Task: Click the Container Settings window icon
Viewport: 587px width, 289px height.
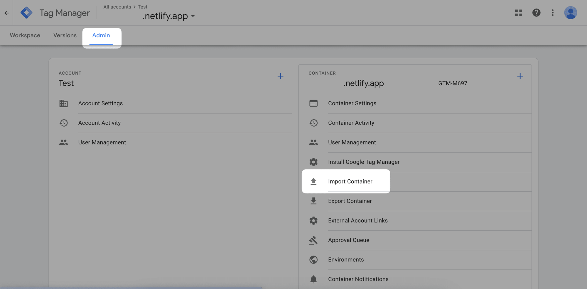Action: point(313,103)
